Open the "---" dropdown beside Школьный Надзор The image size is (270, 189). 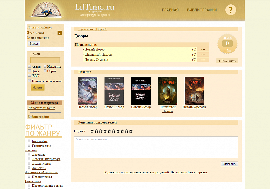203,54
